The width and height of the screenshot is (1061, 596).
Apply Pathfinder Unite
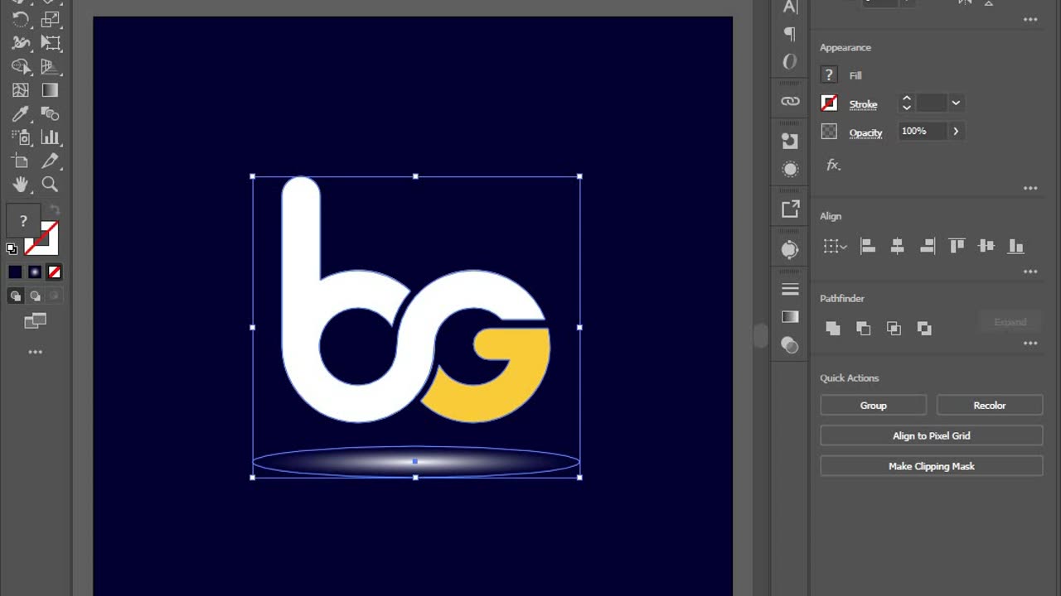pos(833,329)
